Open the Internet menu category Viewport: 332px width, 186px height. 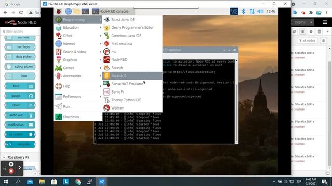point(78,43)
